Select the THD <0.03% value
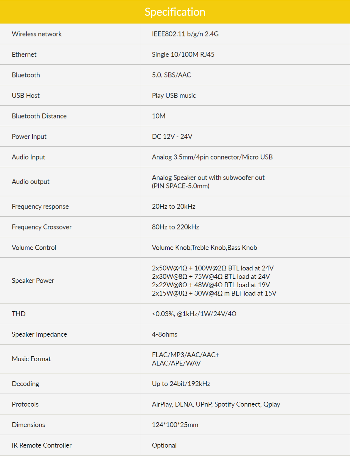Image resolution: width=350 pixels, height=456 pixels. point(194,314)
